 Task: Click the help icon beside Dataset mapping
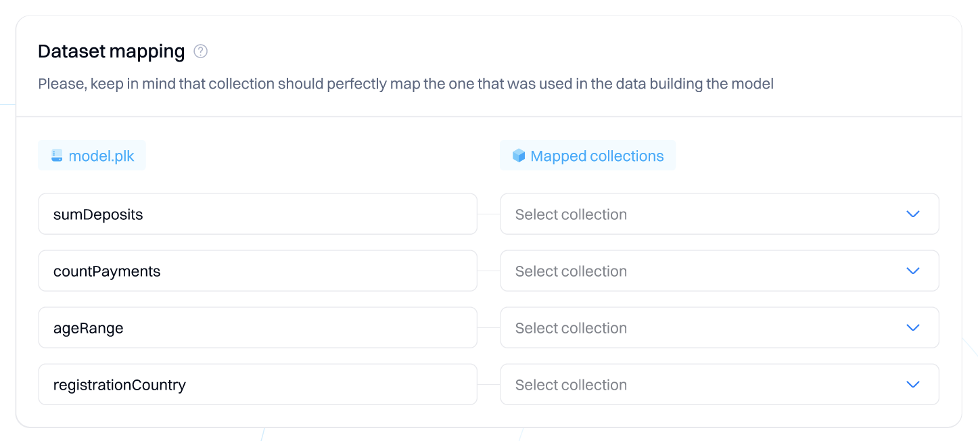pyautogui.click(x=200, y=51)
